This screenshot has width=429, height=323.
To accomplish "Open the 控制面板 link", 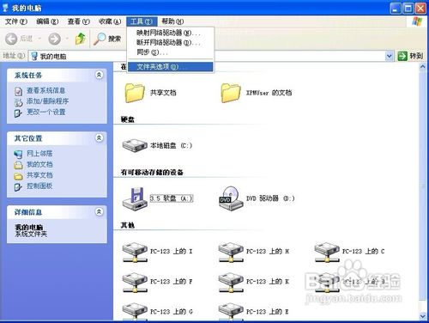I will (x=39, y=186).
